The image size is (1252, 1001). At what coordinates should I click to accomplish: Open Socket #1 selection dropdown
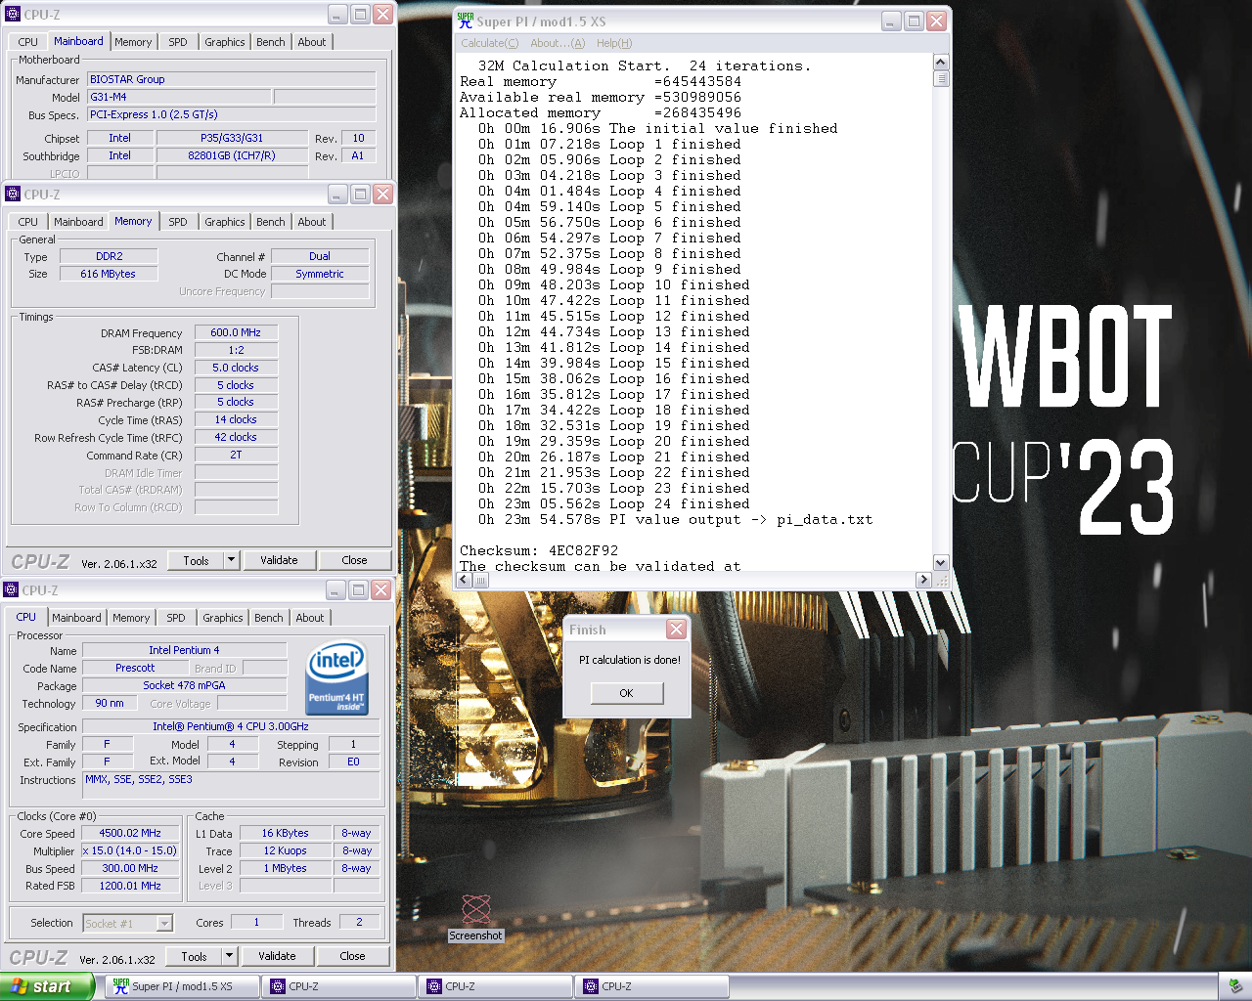coord(164,923)
